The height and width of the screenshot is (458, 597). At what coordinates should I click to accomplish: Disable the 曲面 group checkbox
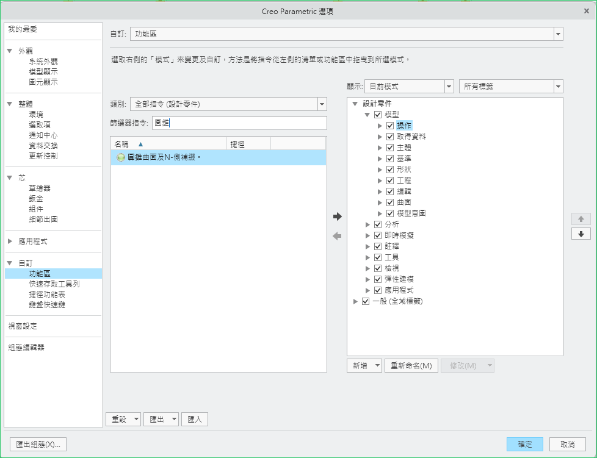[390, 202]
